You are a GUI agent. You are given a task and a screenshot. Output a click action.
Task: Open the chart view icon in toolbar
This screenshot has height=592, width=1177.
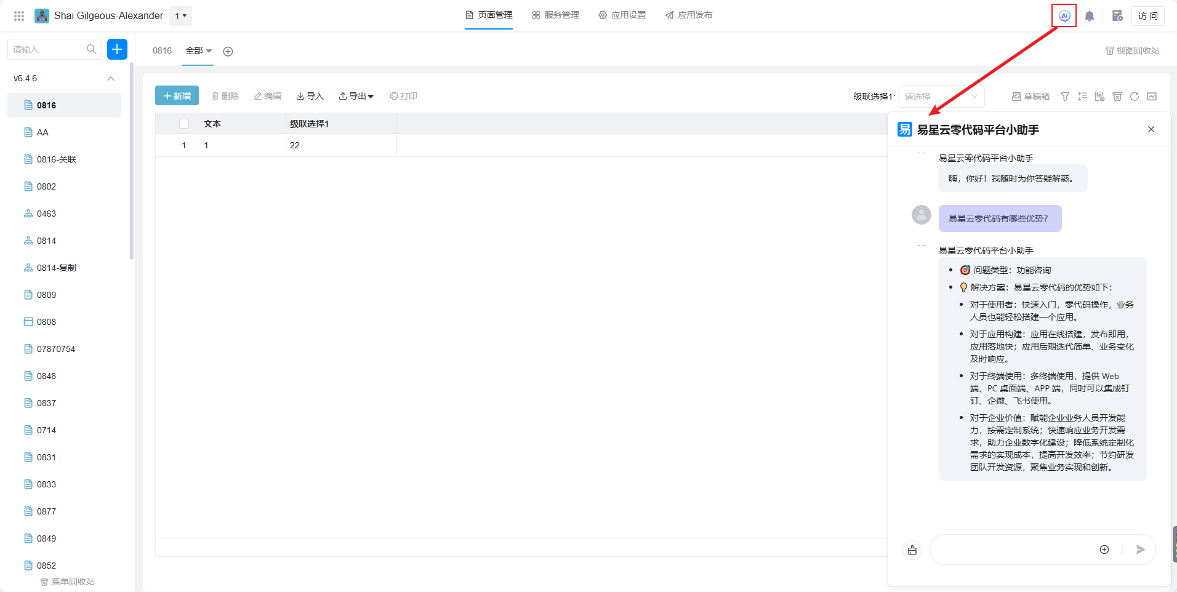click(1152, 97)
